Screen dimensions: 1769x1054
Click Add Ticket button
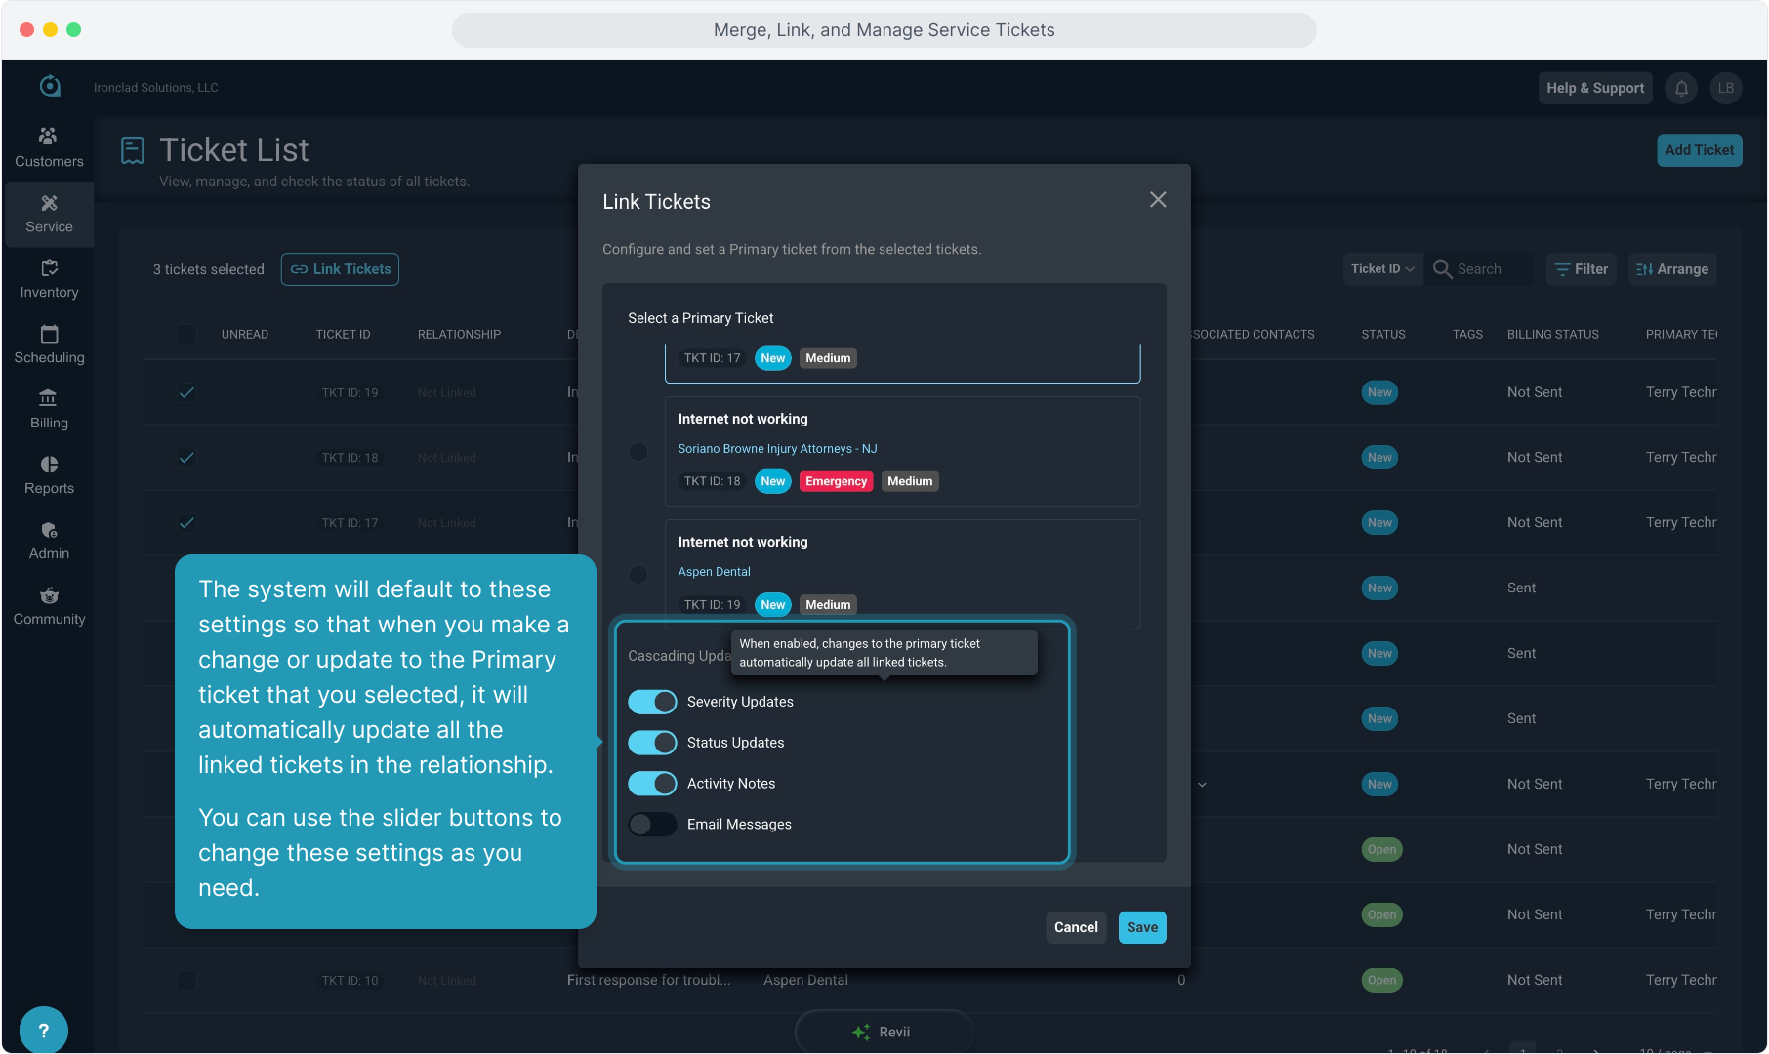[x=1700, y=150]
